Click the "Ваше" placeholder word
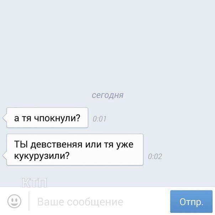The height and width of the screenshot is (215, 215). (51, 202)
